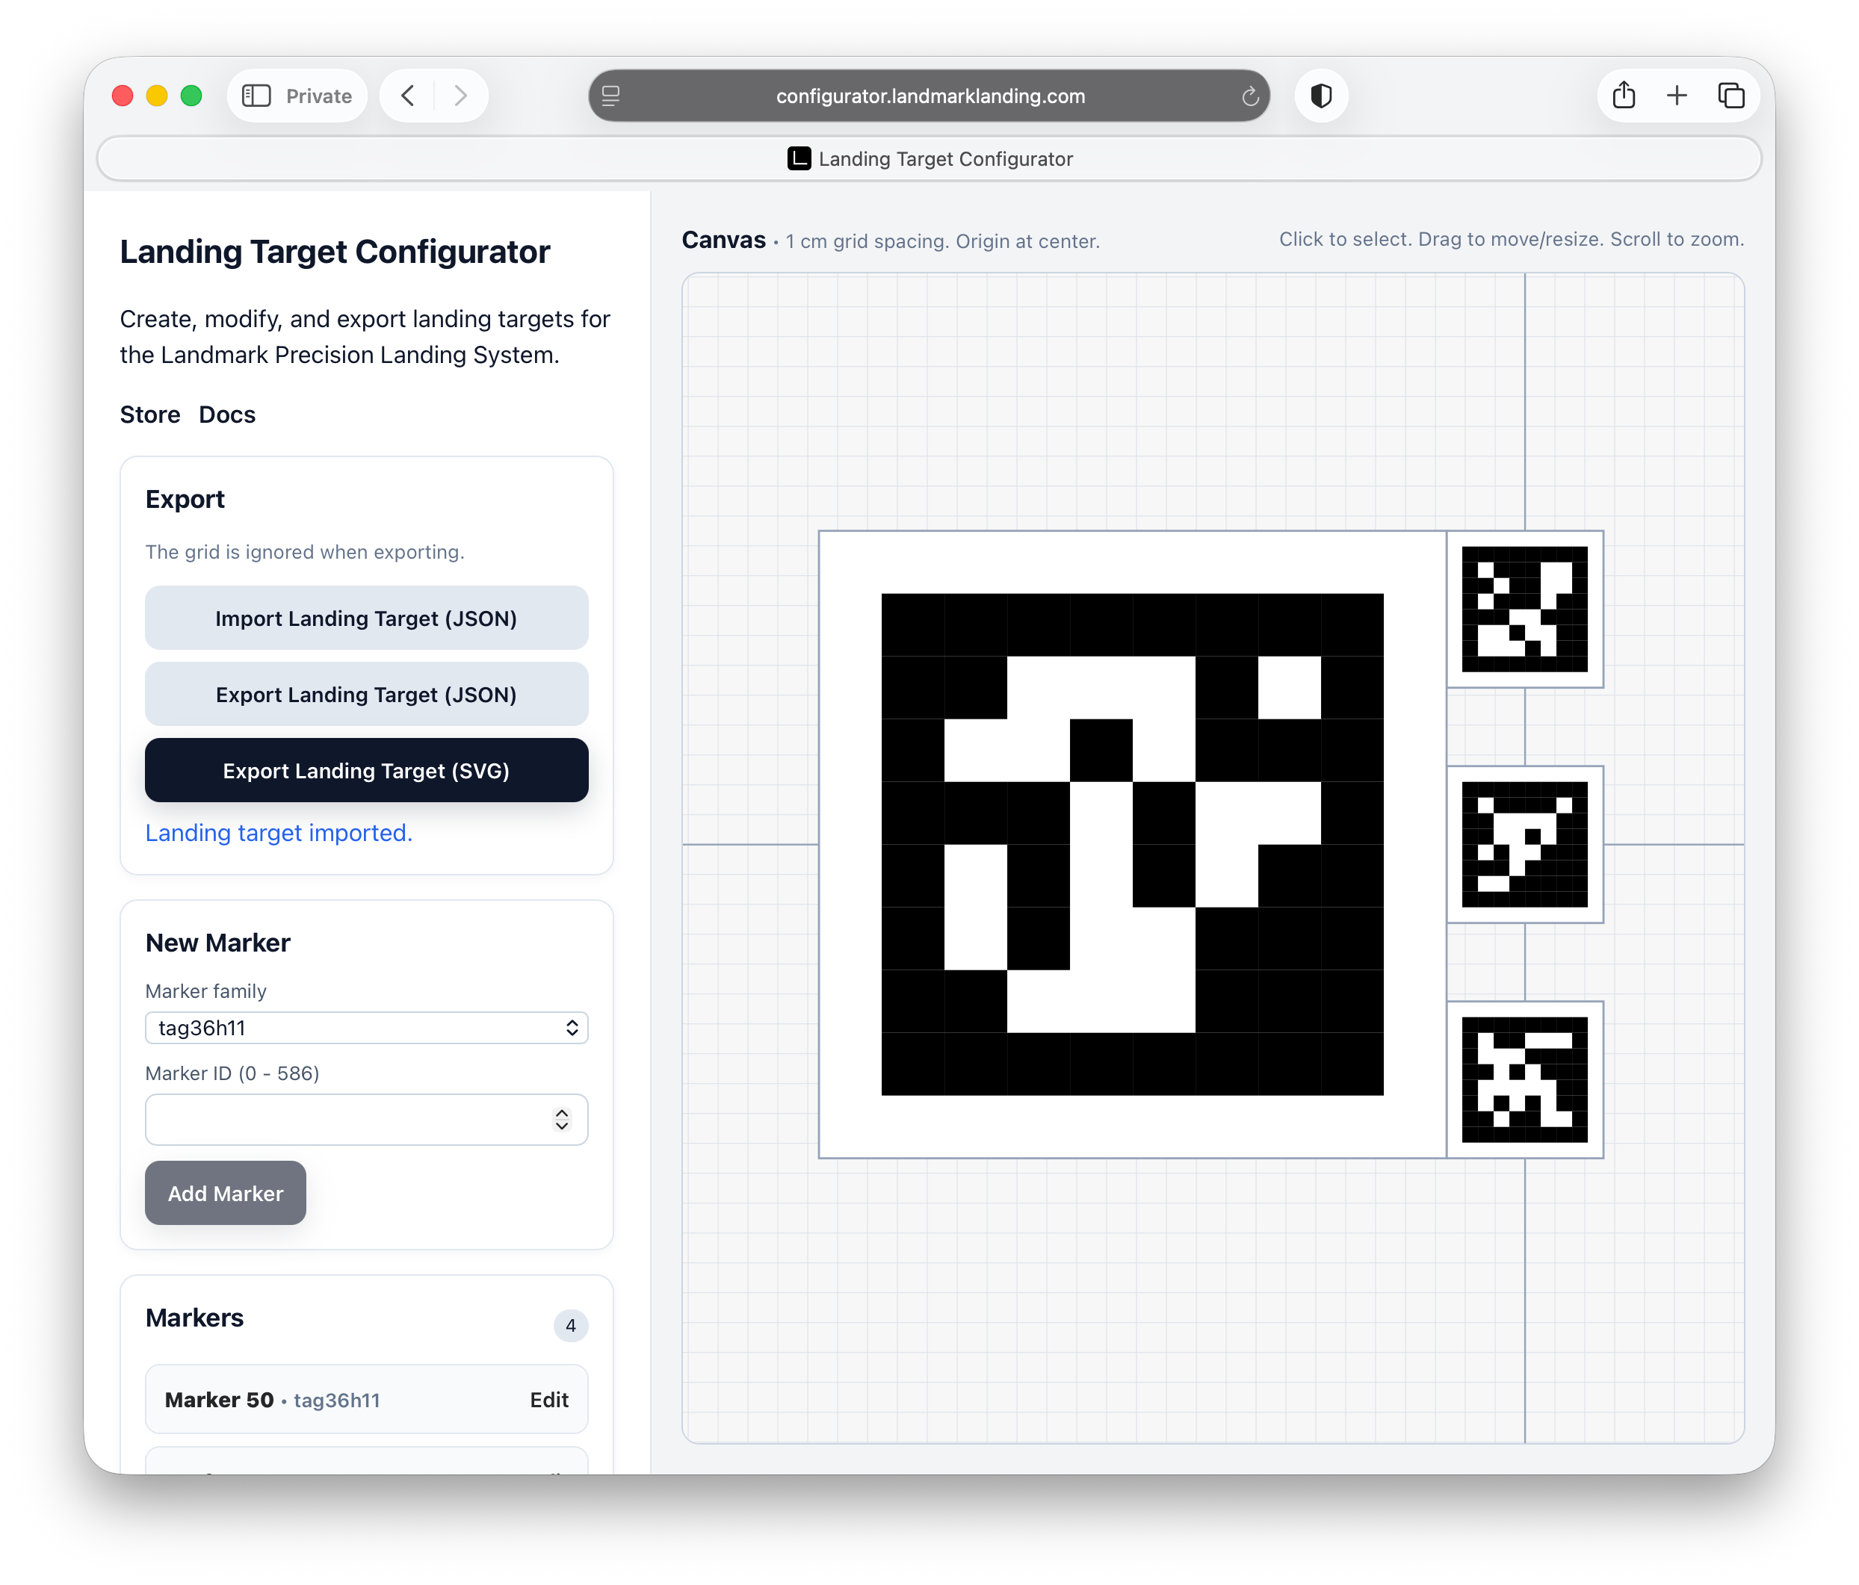Click Export Landing Target (SVG)
Viewport: 1859px width, 1585px height.
(366, 771)
